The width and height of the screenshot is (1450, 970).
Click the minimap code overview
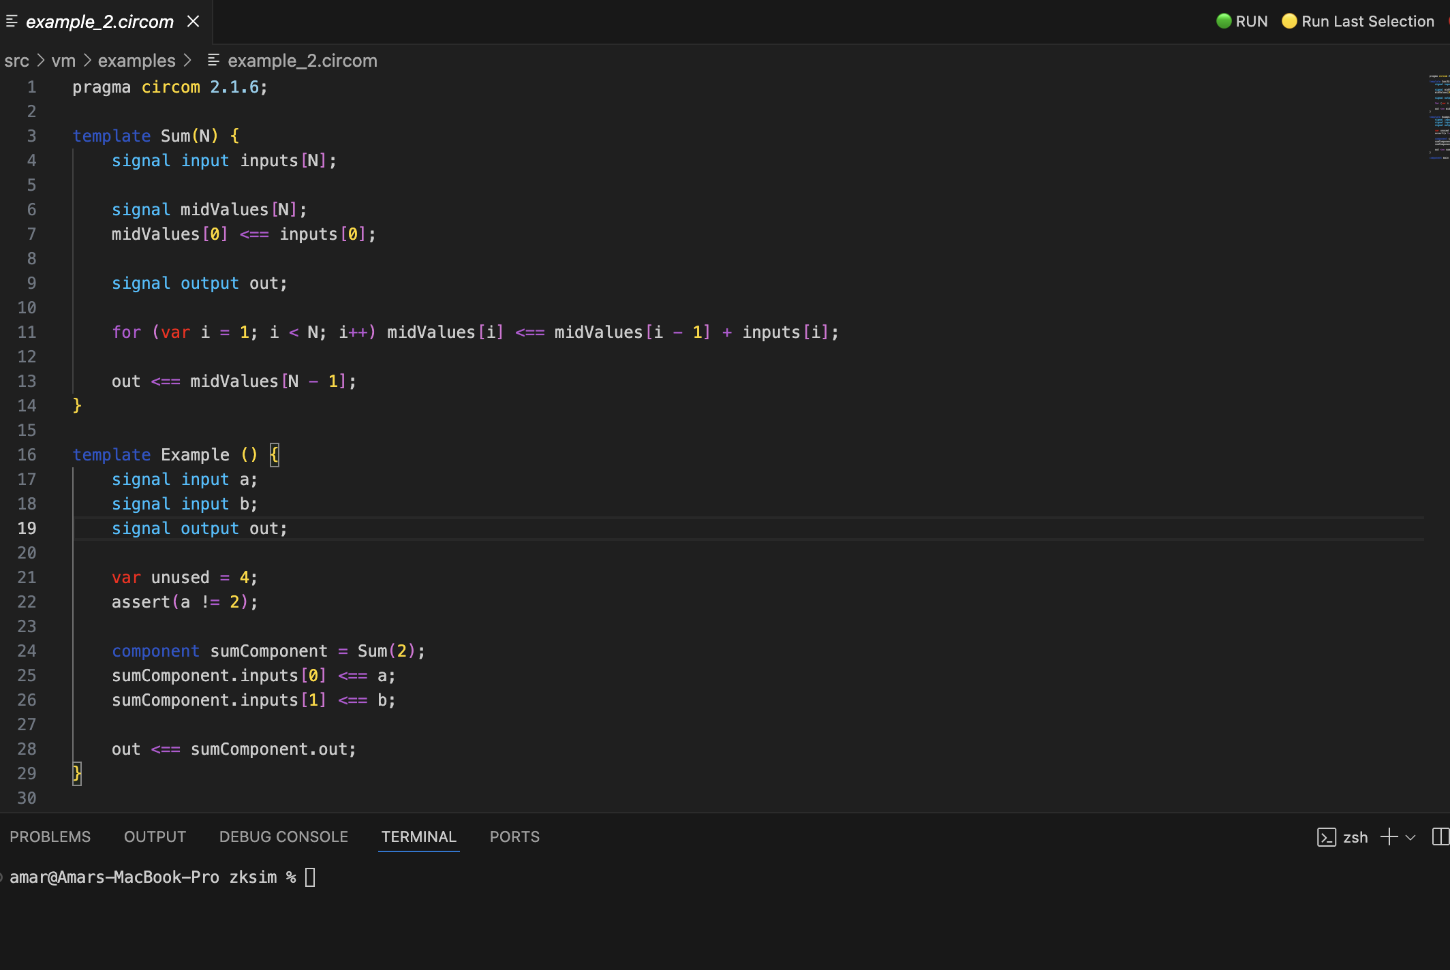click(x=1438, y=116)
